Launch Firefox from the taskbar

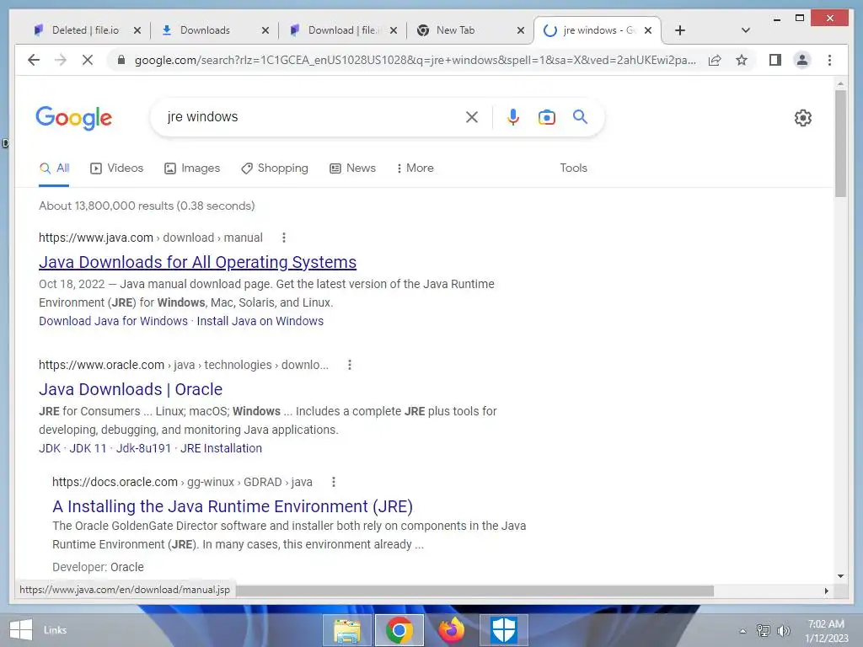point(452,630)
